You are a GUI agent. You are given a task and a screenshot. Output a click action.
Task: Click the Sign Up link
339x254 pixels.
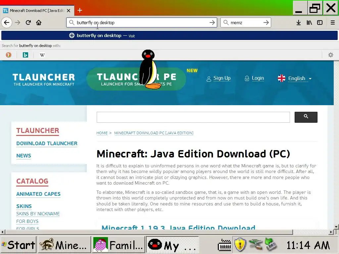(222, 78)
